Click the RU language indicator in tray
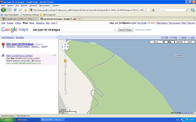The height and width of the screenshot is (122, 196). click(x=177, y=120)
